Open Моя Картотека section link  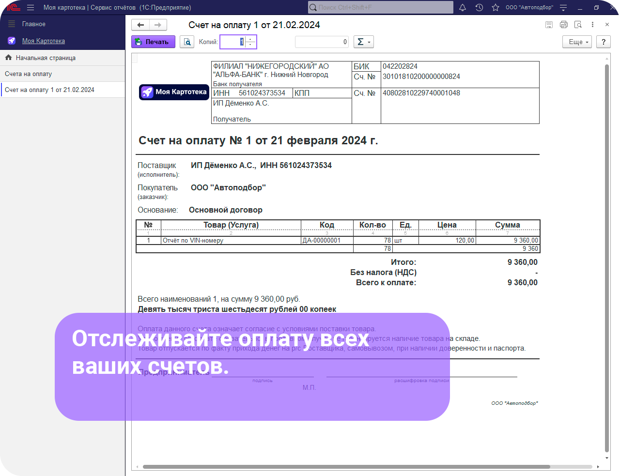pyautogui.click(x=44, y=41)
